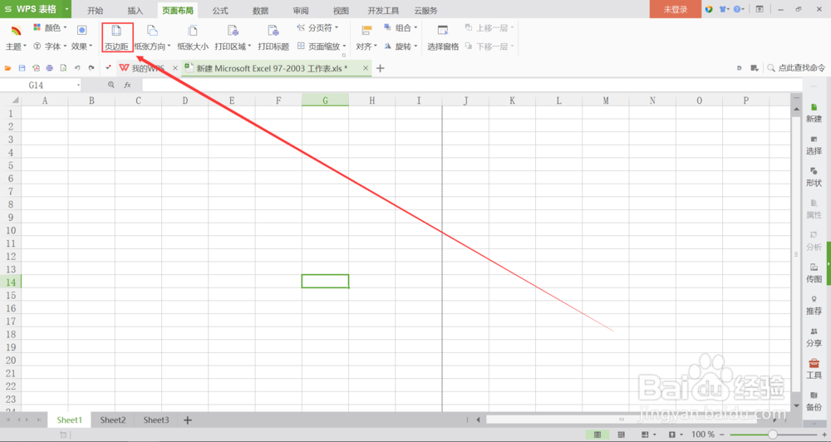The width and height of the screenshot is (831, 442).
Task: Click the undo arrow icon
Action: tap(77, 68)
